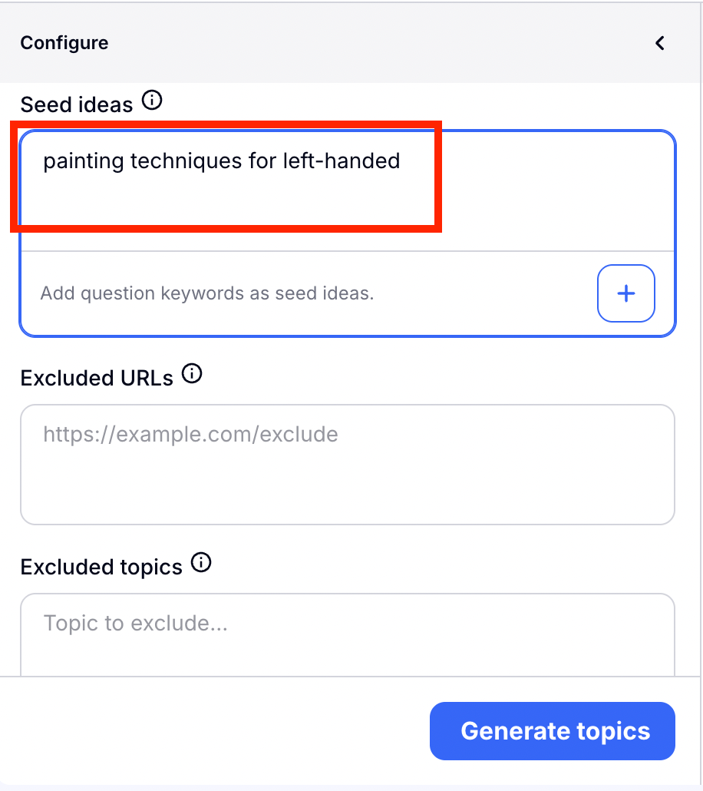
Task: Click the Generate topics button
Action: (x=552, y=731)
